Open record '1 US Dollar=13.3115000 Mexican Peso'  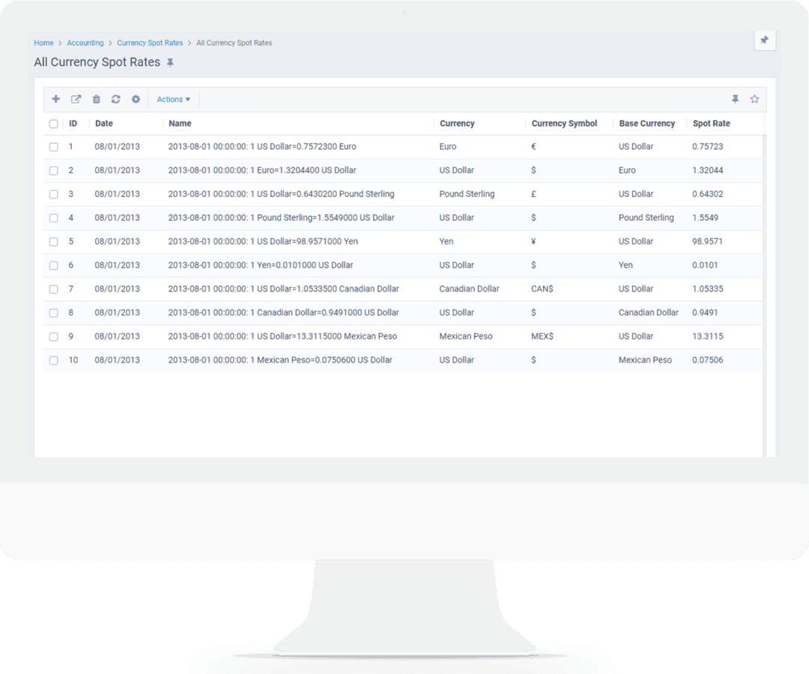tap(282, 336)
